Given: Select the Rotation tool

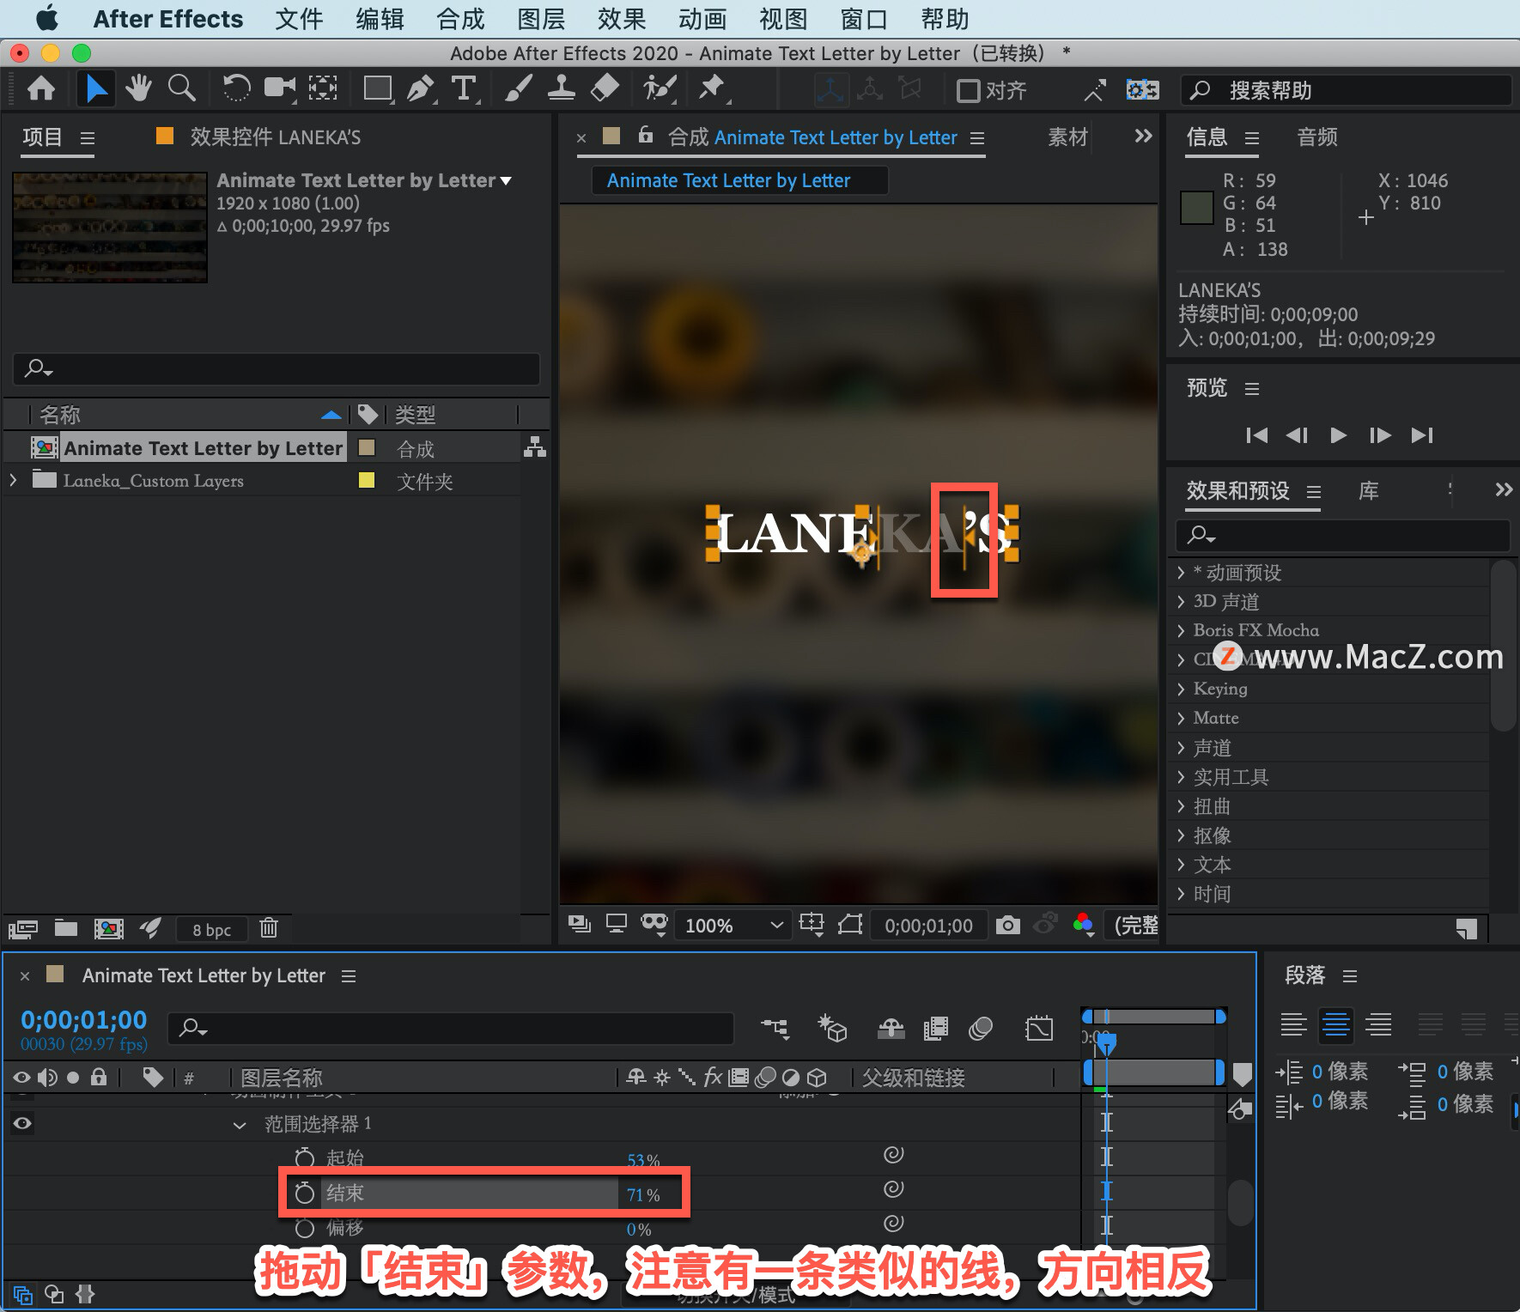Looking at the screenshot, I should click(x=236, y=88).
